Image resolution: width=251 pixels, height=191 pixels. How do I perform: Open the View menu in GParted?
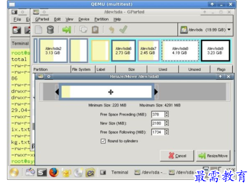(x=69, y=19)
